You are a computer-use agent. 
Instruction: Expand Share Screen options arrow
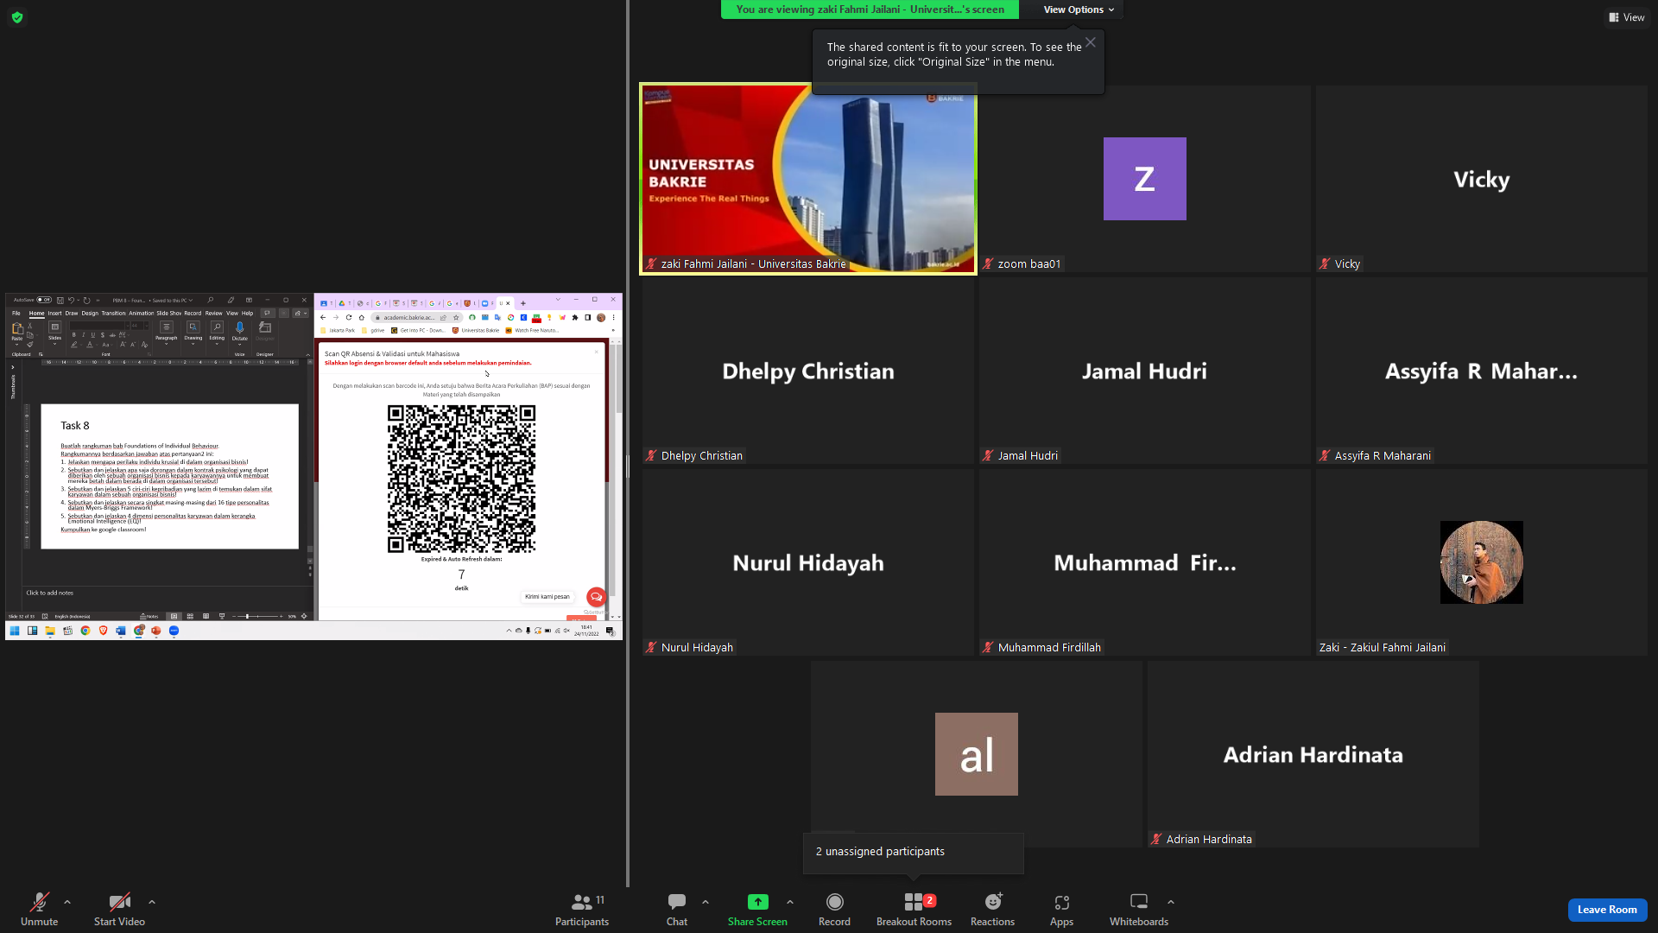[x=790, y=902]
